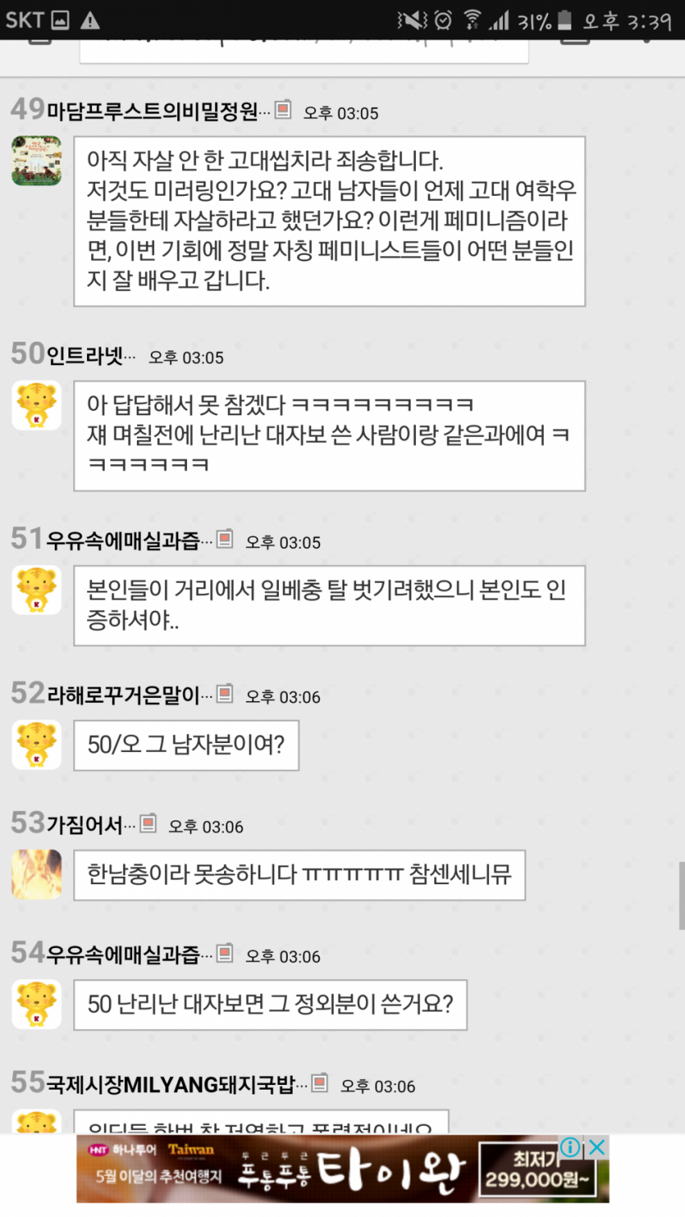The height and width of the screenshot is (1217, 685).
Task: Close the Taiwan travel ad banner
Action: (x=596, y=1147)
